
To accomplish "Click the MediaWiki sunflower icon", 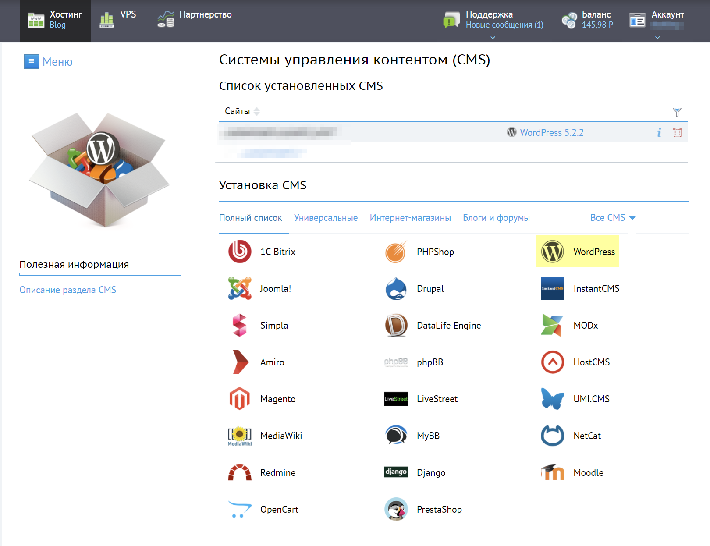I will (240, 436).
